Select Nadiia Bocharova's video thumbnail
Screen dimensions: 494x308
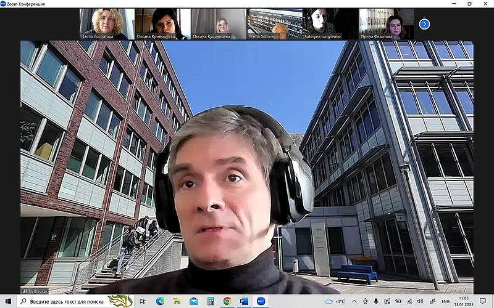coord(107,24)
